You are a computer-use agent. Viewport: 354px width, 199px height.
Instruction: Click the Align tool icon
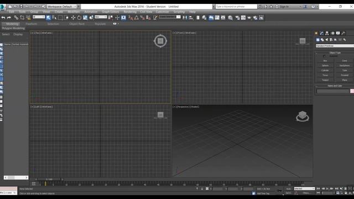point(191,18)
